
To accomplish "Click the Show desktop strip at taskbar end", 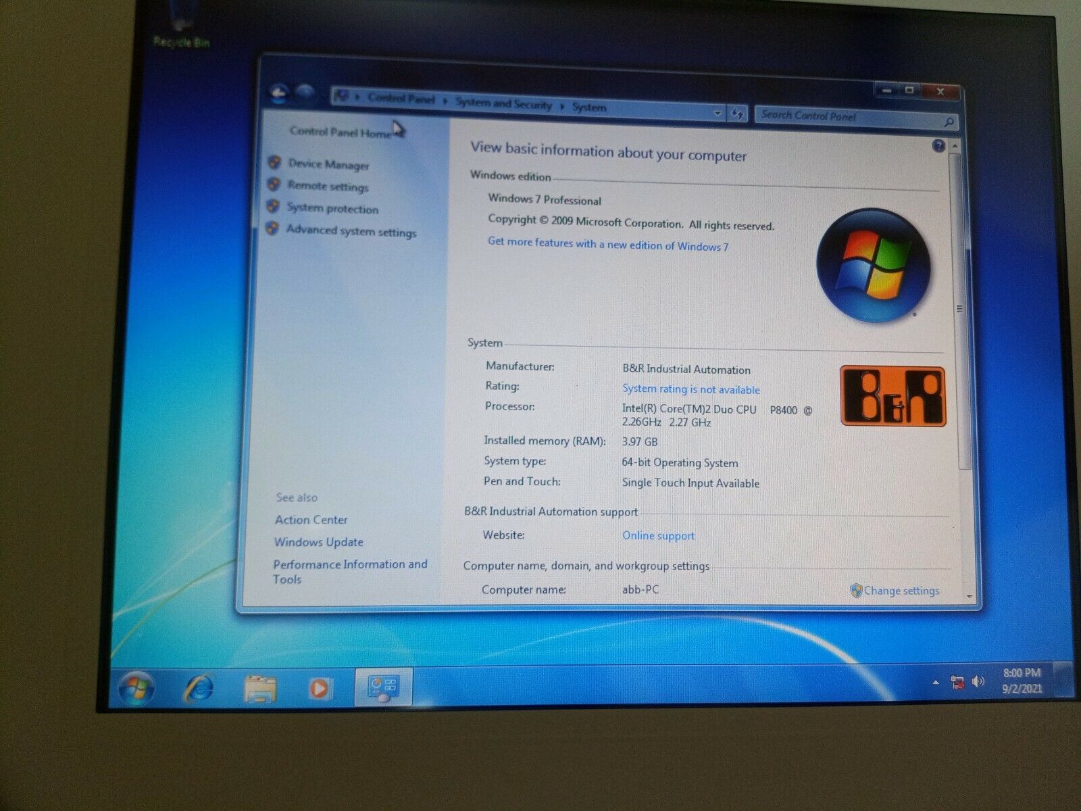I will 1064,679.
